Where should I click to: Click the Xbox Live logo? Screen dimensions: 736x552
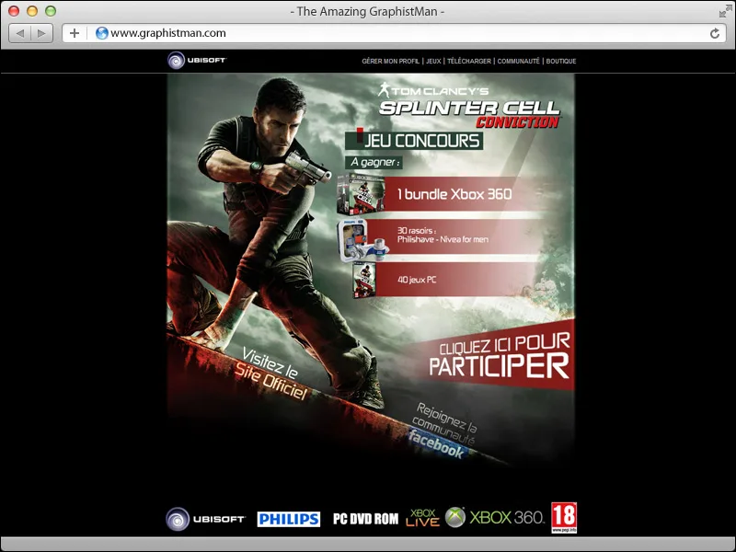(x=422, y=518)
